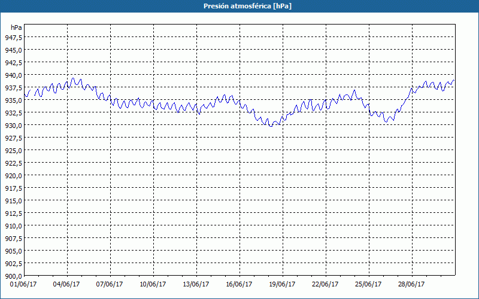Click the 01/06/17 date label

(23, 285)
